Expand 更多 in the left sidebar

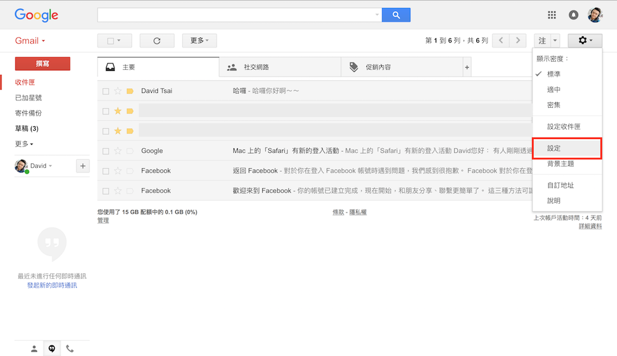(24, 144)
